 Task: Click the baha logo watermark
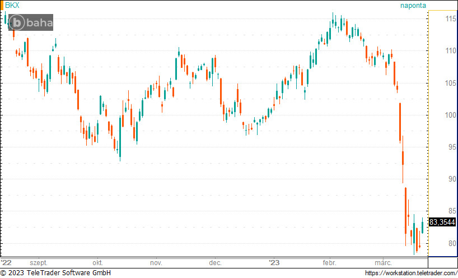point(31,23)
